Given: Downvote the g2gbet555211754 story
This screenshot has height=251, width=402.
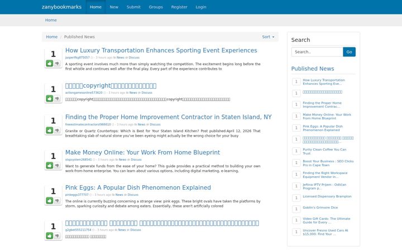Looking at the screenshot, I should (x=57, y=235).
